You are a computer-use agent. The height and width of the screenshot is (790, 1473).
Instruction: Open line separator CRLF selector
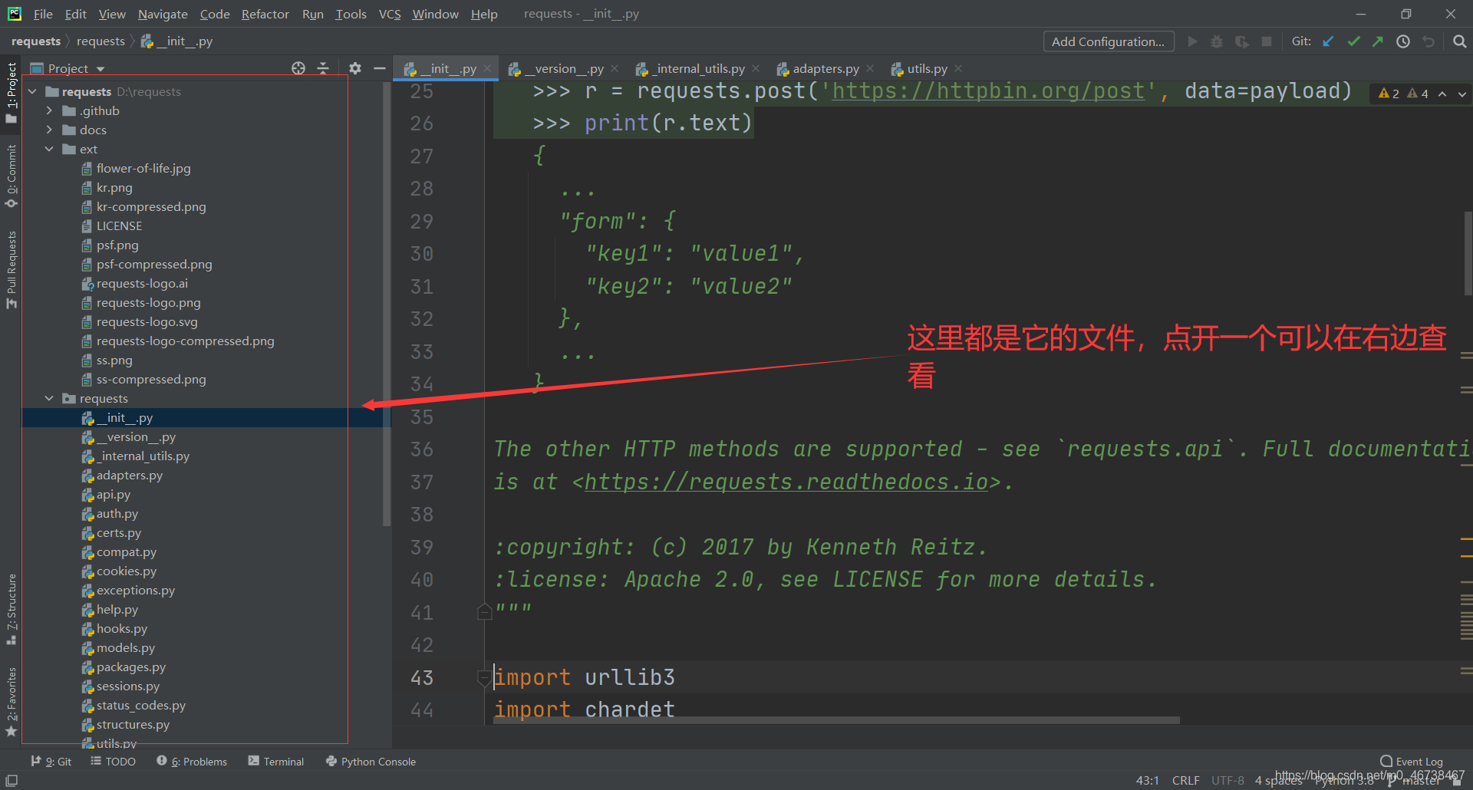tap(1185, 780)
